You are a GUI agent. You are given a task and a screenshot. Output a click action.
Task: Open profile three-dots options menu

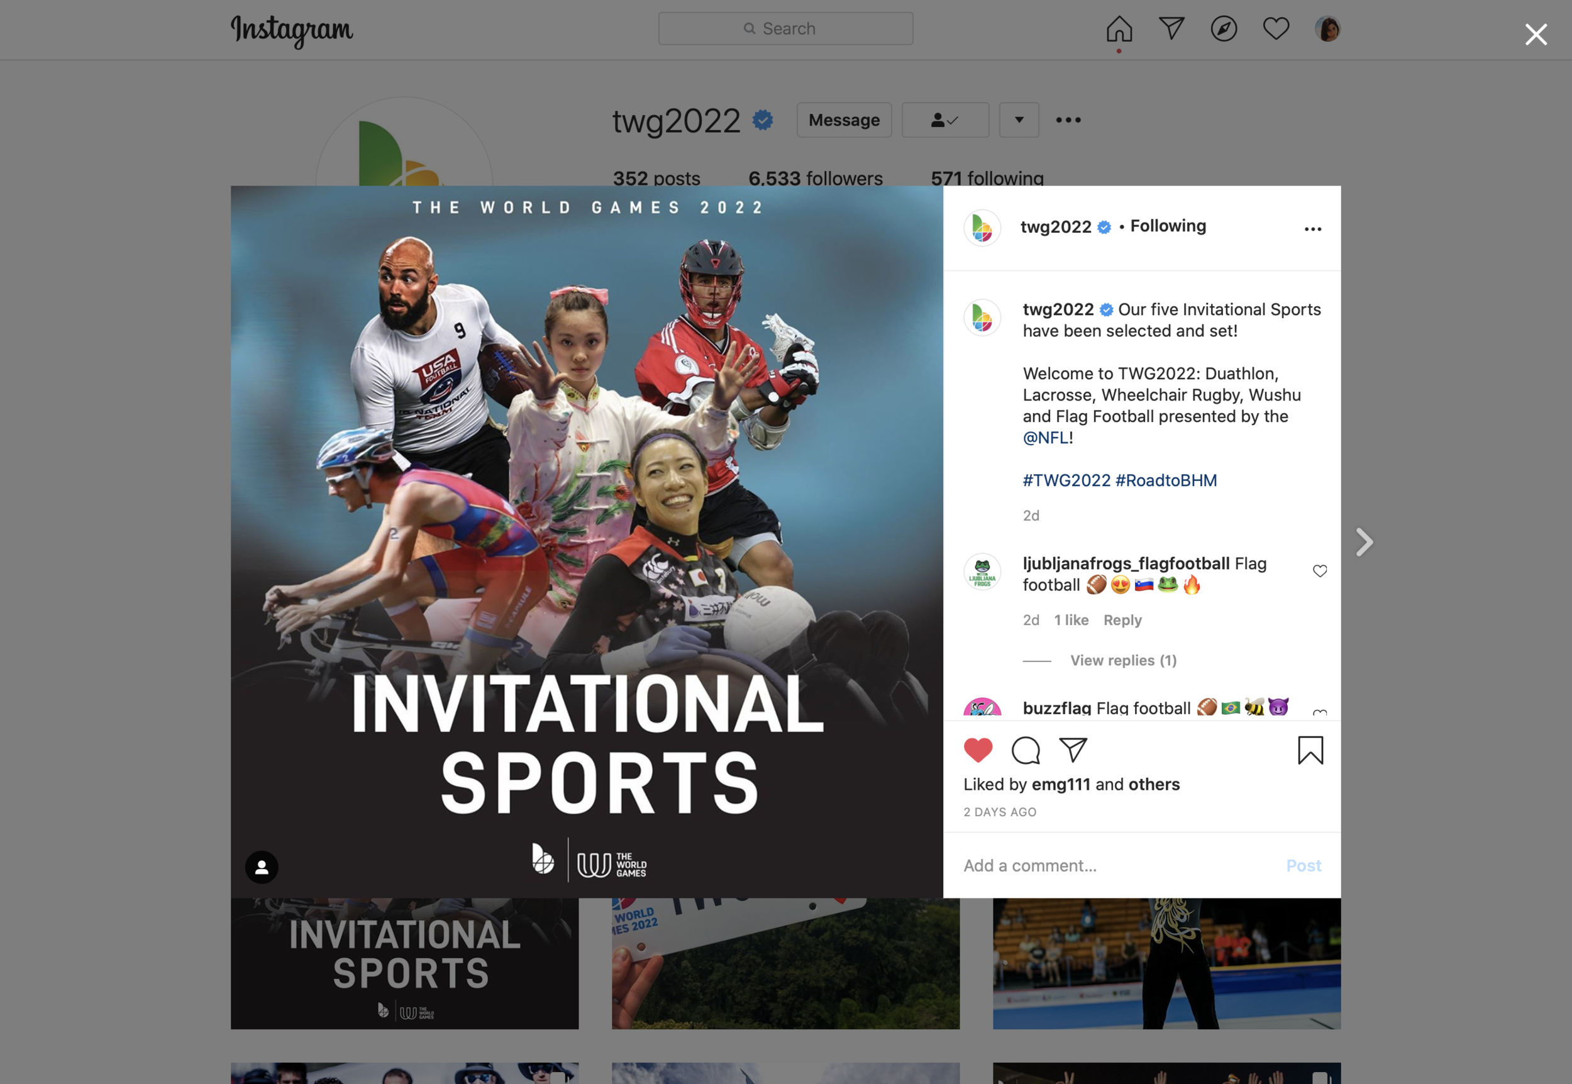point(1068,120)
